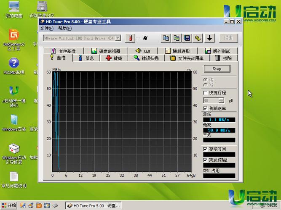Select the 读 (read) radio button

point(205,80)
